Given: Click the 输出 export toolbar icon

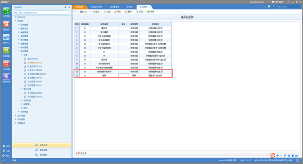Looking at the screenshot, I should point(94,12).
